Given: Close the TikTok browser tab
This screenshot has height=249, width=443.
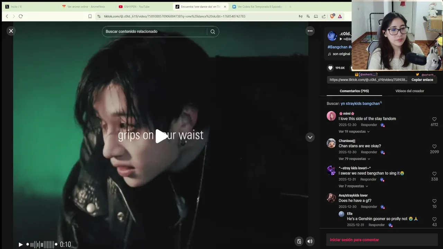Looking at the screenshot, I should (225, 7).
